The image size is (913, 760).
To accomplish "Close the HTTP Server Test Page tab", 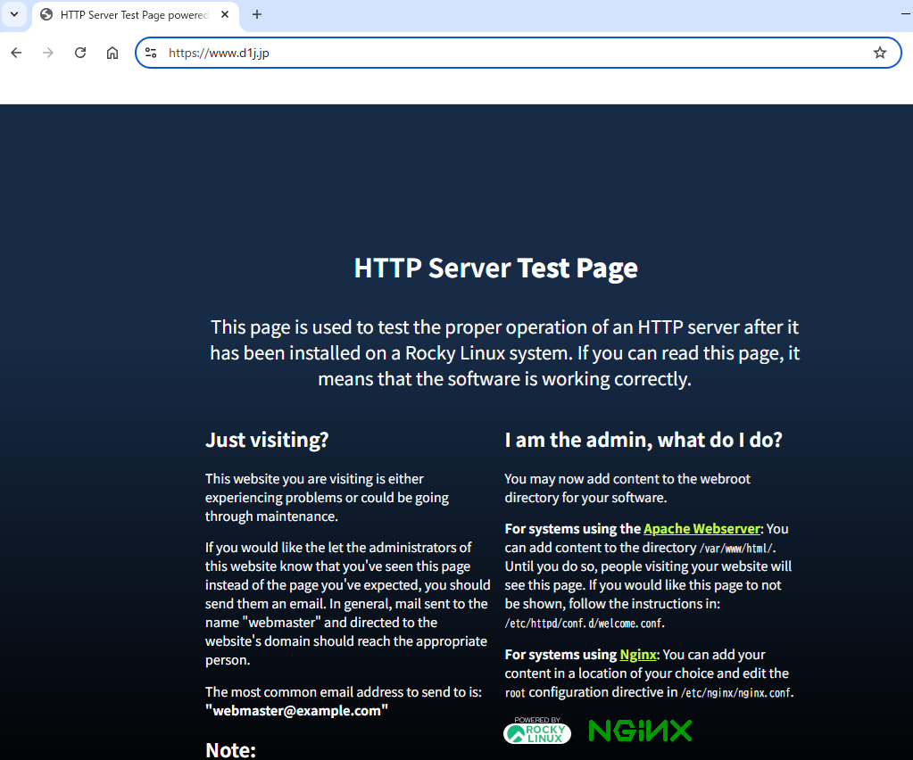I will click(225, 15).
